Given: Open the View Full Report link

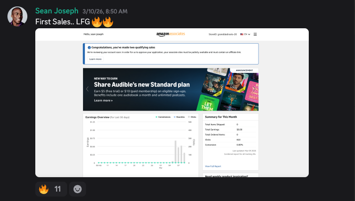Looking at the screenshot, I should click(x=213, y=166).
